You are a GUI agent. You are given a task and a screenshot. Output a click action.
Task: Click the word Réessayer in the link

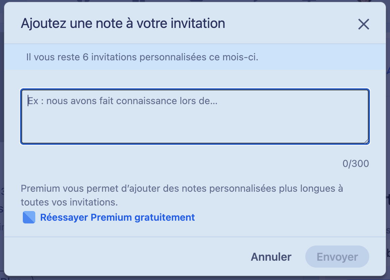pyautogui.click(x=64, y=218)
